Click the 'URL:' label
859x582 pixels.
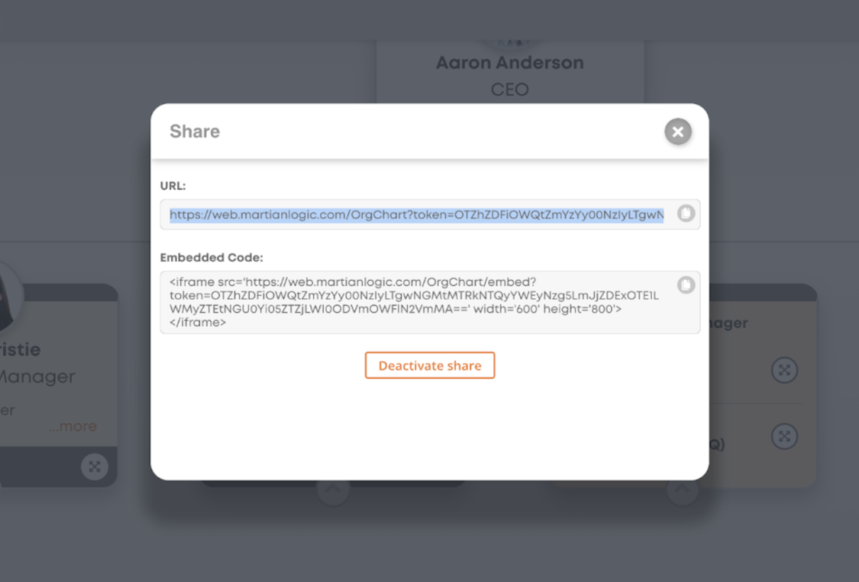(173, 186)
